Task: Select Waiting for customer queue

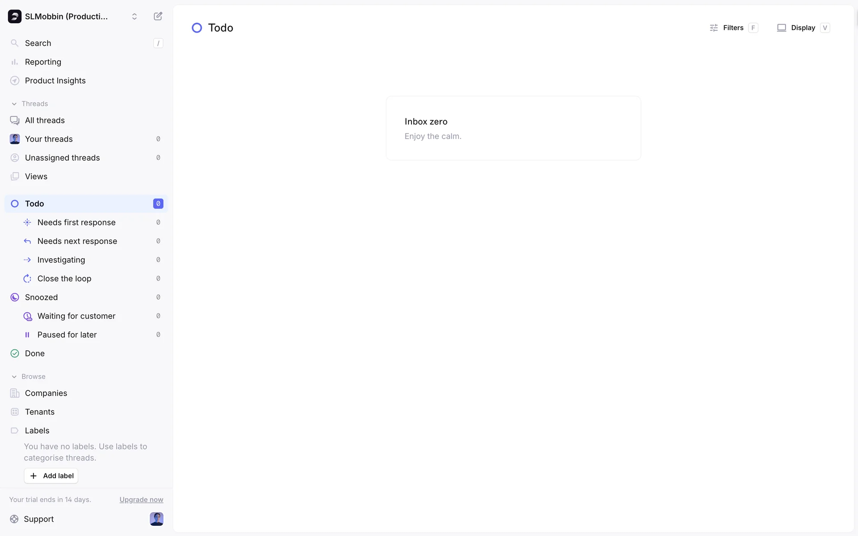Action: coord(76,316)
